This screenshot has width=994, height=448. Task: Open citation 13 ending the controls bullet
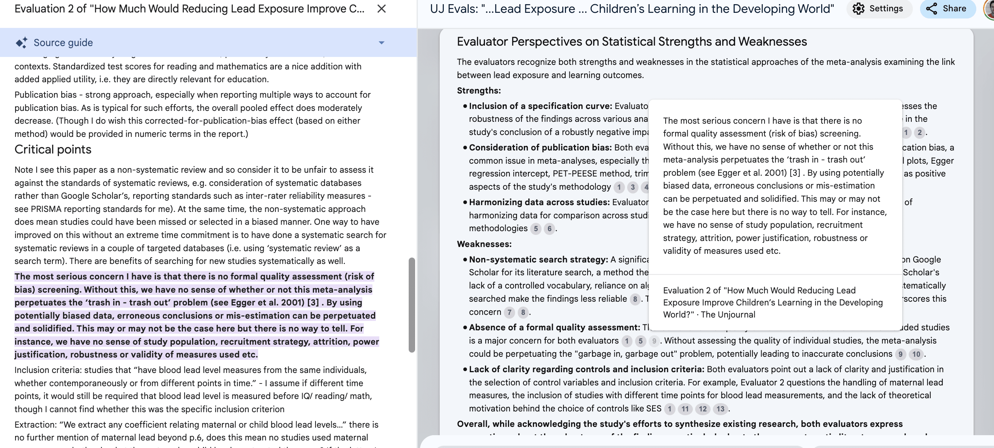pos(720,409)
